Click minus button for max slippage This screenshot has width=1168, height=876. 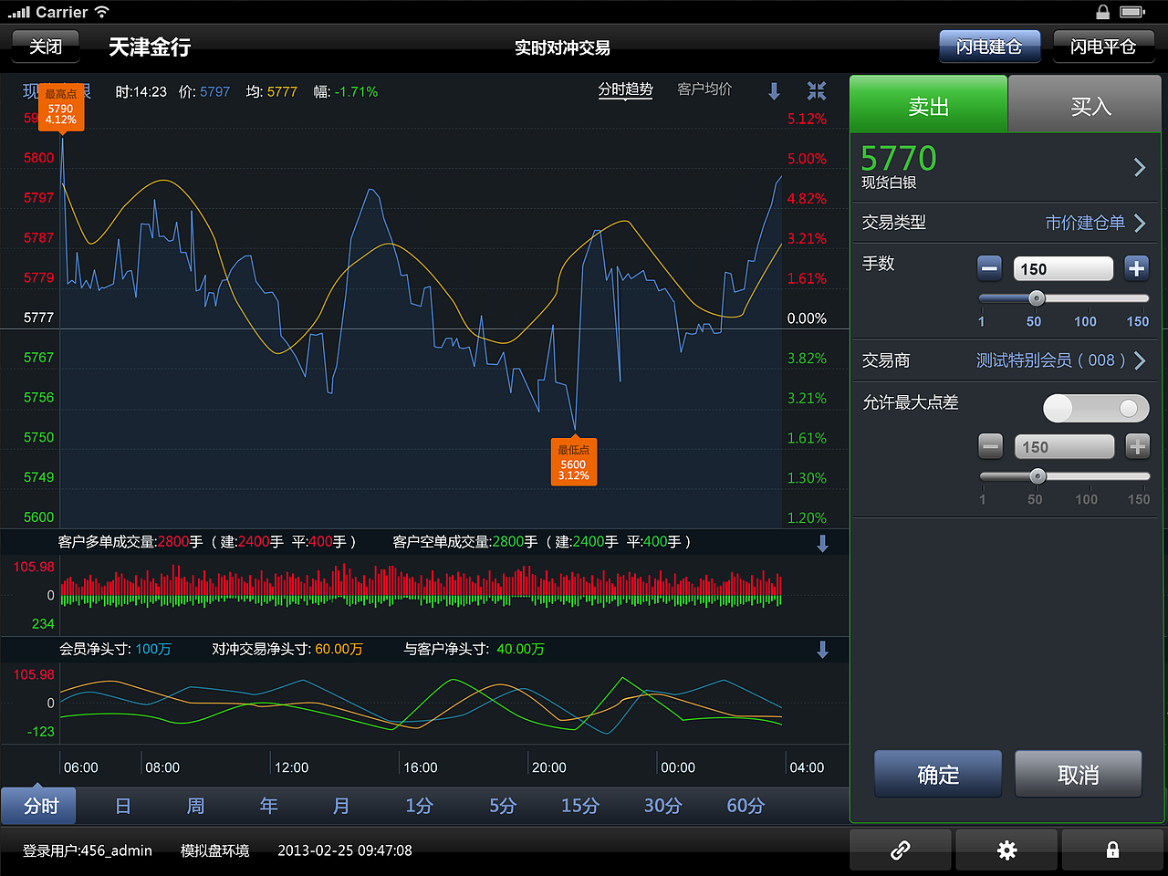point(990,446)
